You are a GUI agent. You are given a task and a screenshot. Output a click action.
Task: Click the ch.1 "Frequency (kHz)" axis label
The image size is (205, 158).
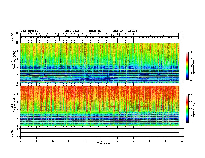coord(14,60)
